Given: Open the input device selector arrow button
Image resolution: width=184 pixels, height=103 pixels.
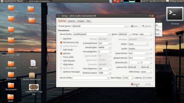Looking at the screenshot, I should point(151,53).
